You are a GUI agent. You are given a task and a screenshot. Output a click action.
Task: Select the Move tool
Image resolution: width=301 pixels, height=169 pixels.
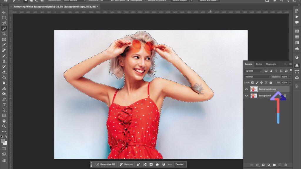(x=4, y=12)
